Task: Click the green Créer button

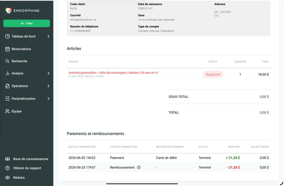Action: point(27,23)
